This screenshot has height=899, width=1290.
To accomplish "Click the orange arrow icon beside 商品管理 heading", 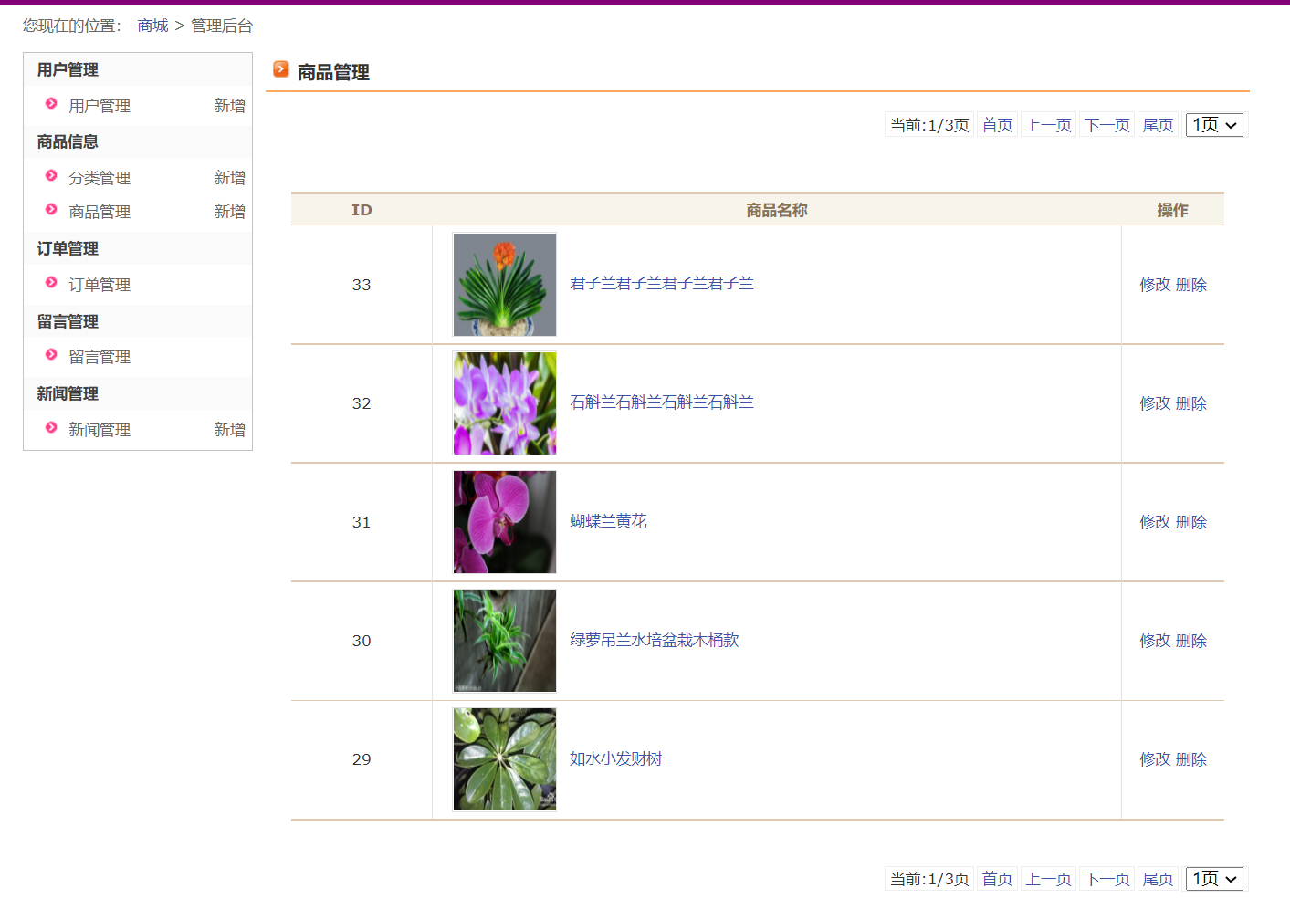I will click(x=281, y=69).
